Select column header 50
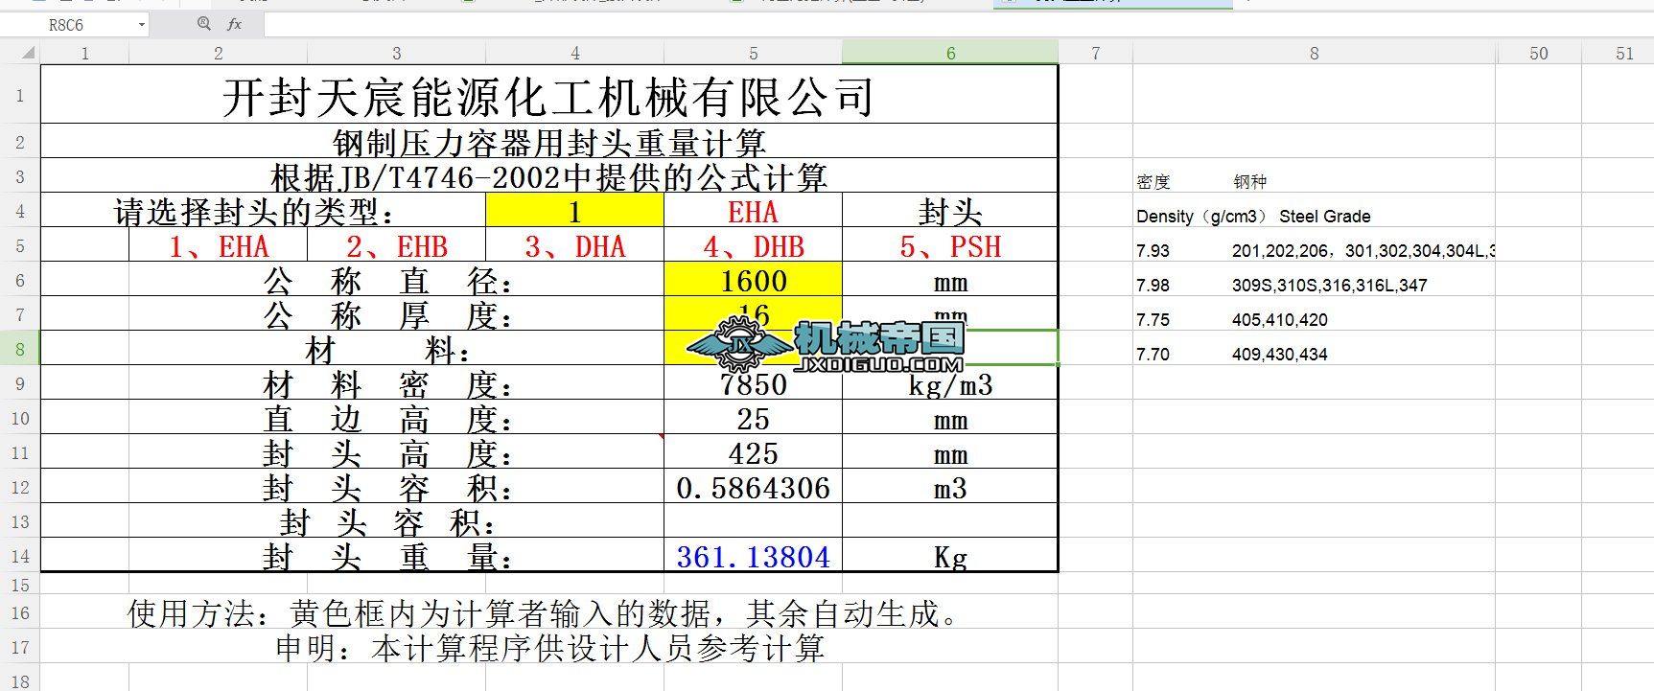This screenshot has width=1654, height=691. (1538, 54)
